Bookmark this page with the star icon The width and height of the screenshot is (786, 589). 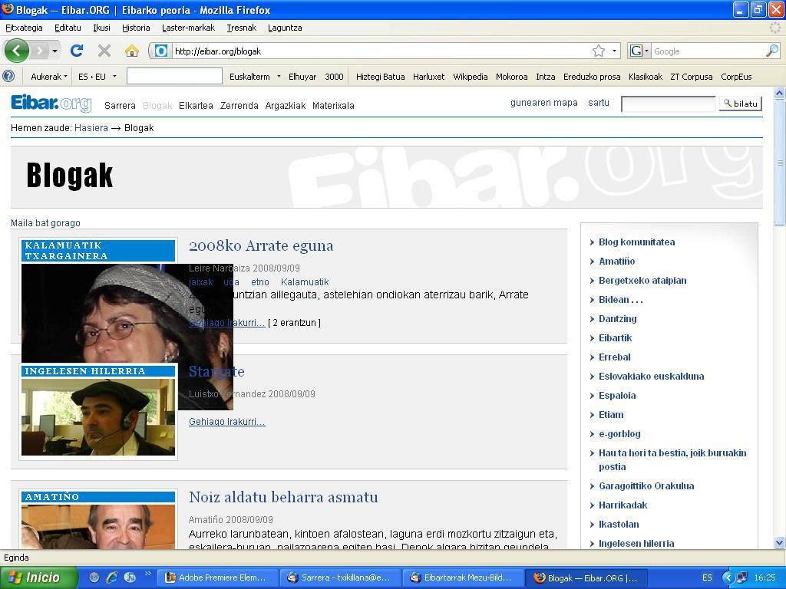coord(599,51)
